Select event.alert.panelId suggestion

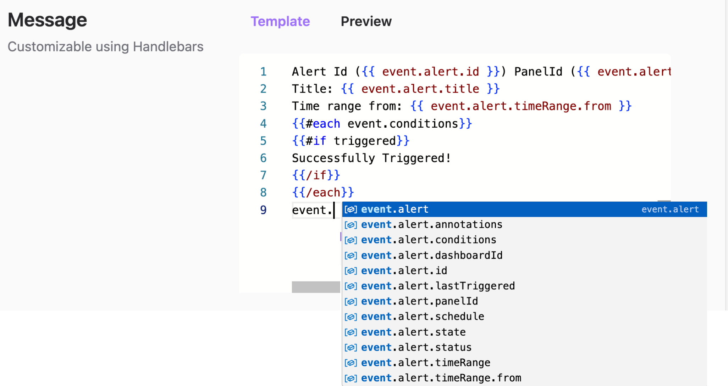coord(418,301)
